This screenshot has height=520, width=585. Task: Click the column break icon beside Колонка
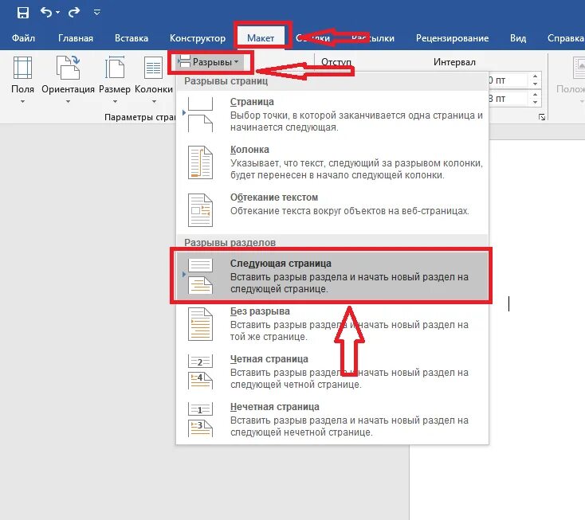200,162
